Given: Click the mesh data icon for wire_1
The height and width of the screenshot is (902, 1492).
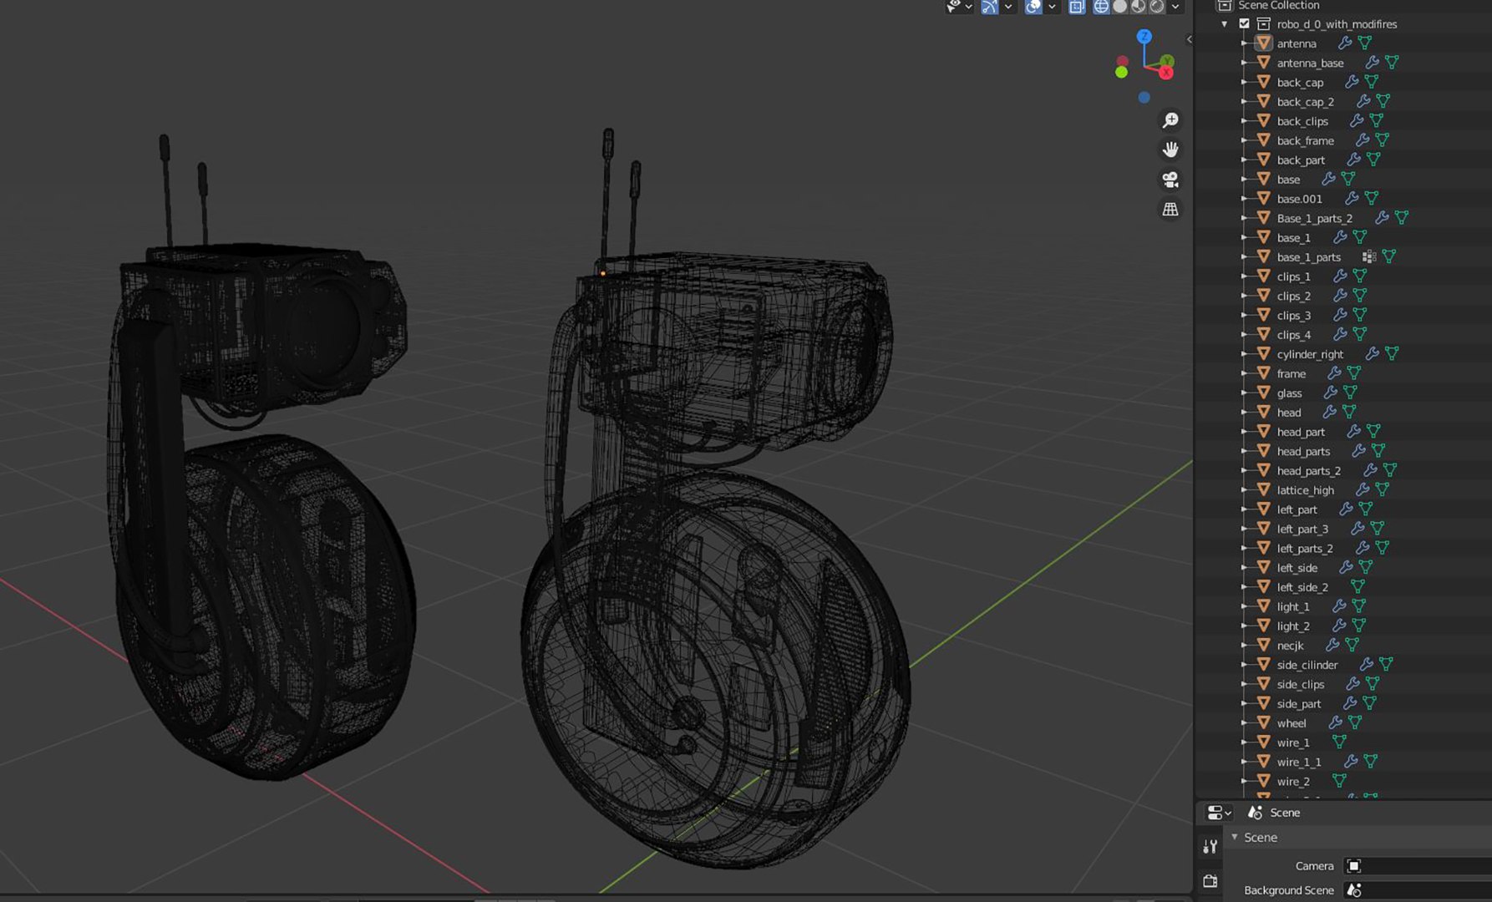Looking at the screenshot, I should click(1339, 742).
